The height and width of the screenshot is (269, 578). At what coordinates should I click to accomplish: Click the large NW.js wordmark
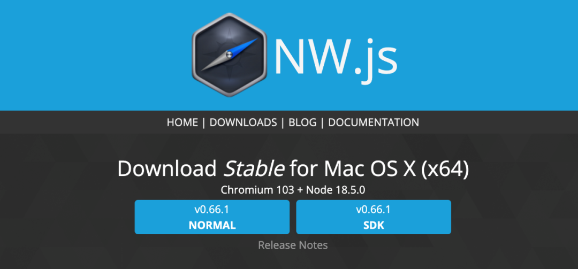click(x=336, y=56)
